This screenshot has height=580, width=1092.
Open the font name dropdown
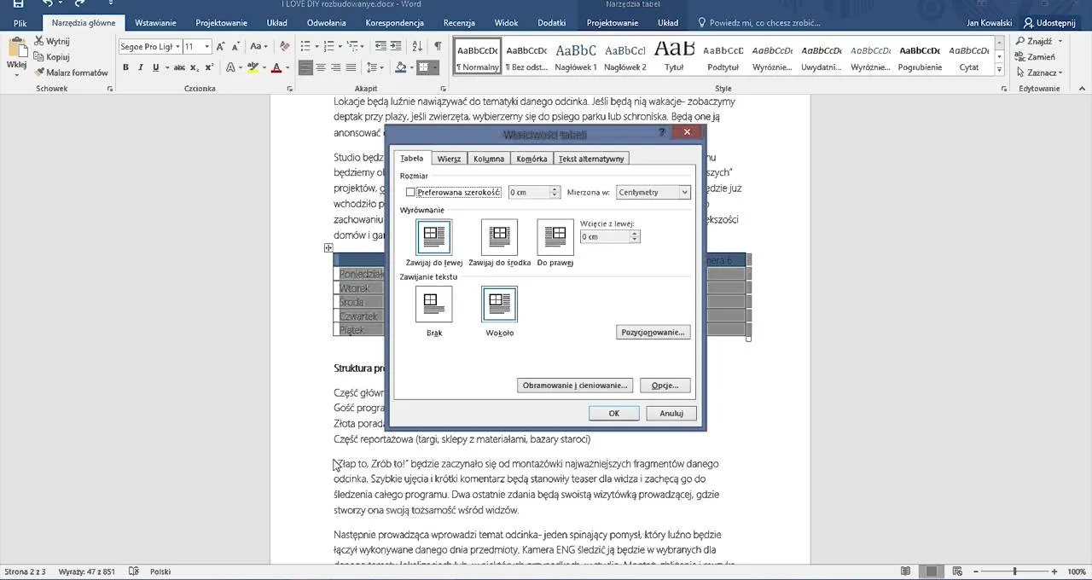[x=177, y=47]
